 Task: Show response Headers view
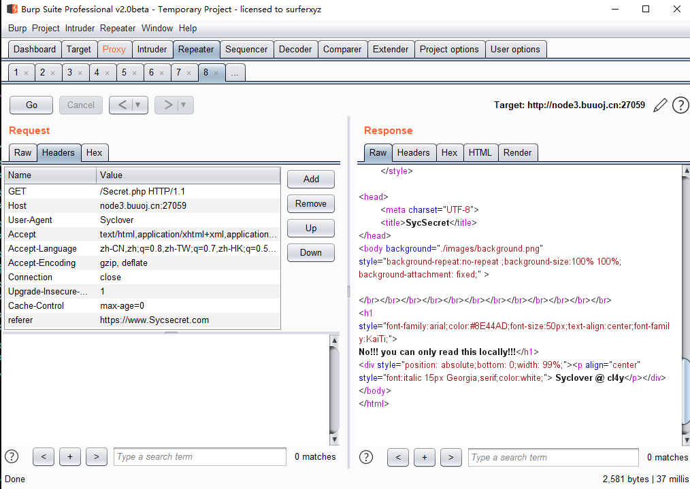pos(414,152)
